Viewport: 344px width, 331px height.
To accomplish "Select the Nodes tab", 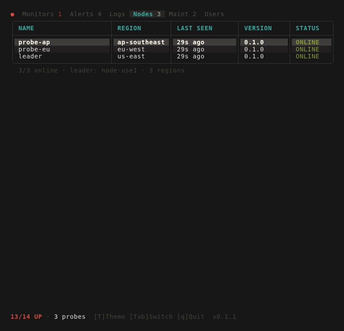I will pos(147,14).
